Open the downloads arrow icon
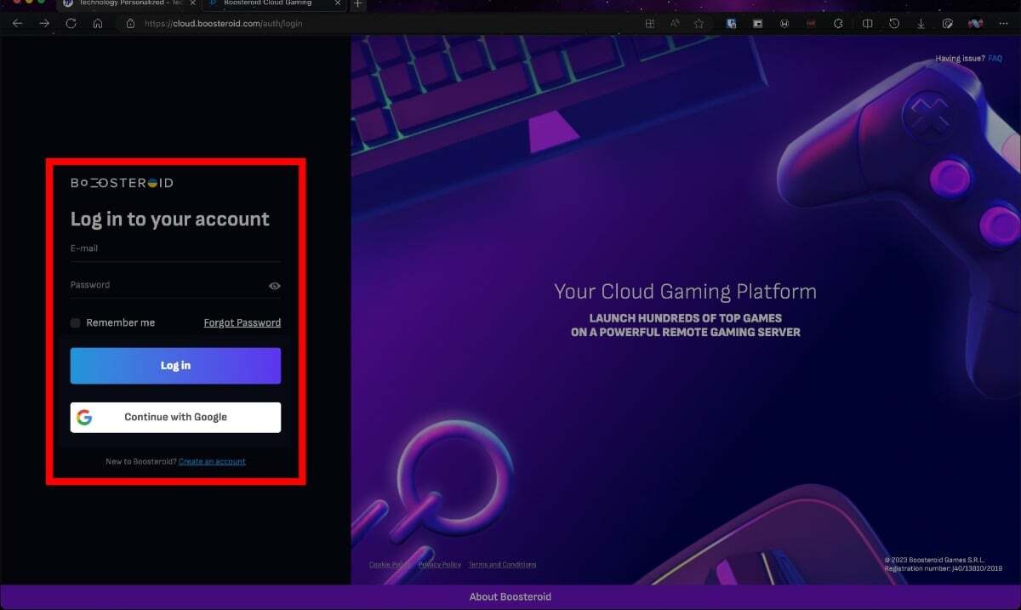Image resolution: width=1021 pixels, height=610 pixels. coord(921,24)
